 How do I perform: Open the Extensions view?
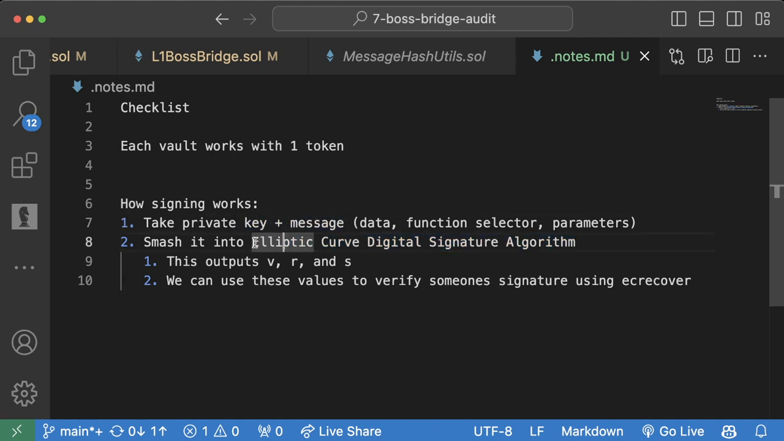pos(24,165)
